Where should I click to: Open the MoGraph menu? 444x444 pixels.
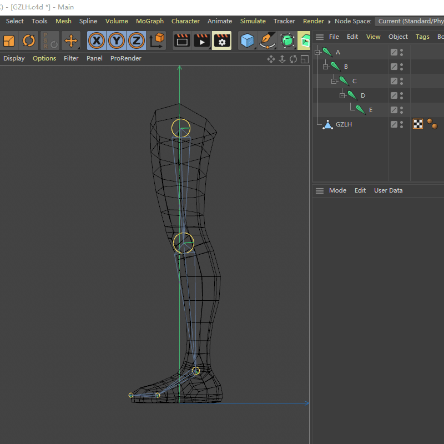click(x=149, y=21)
